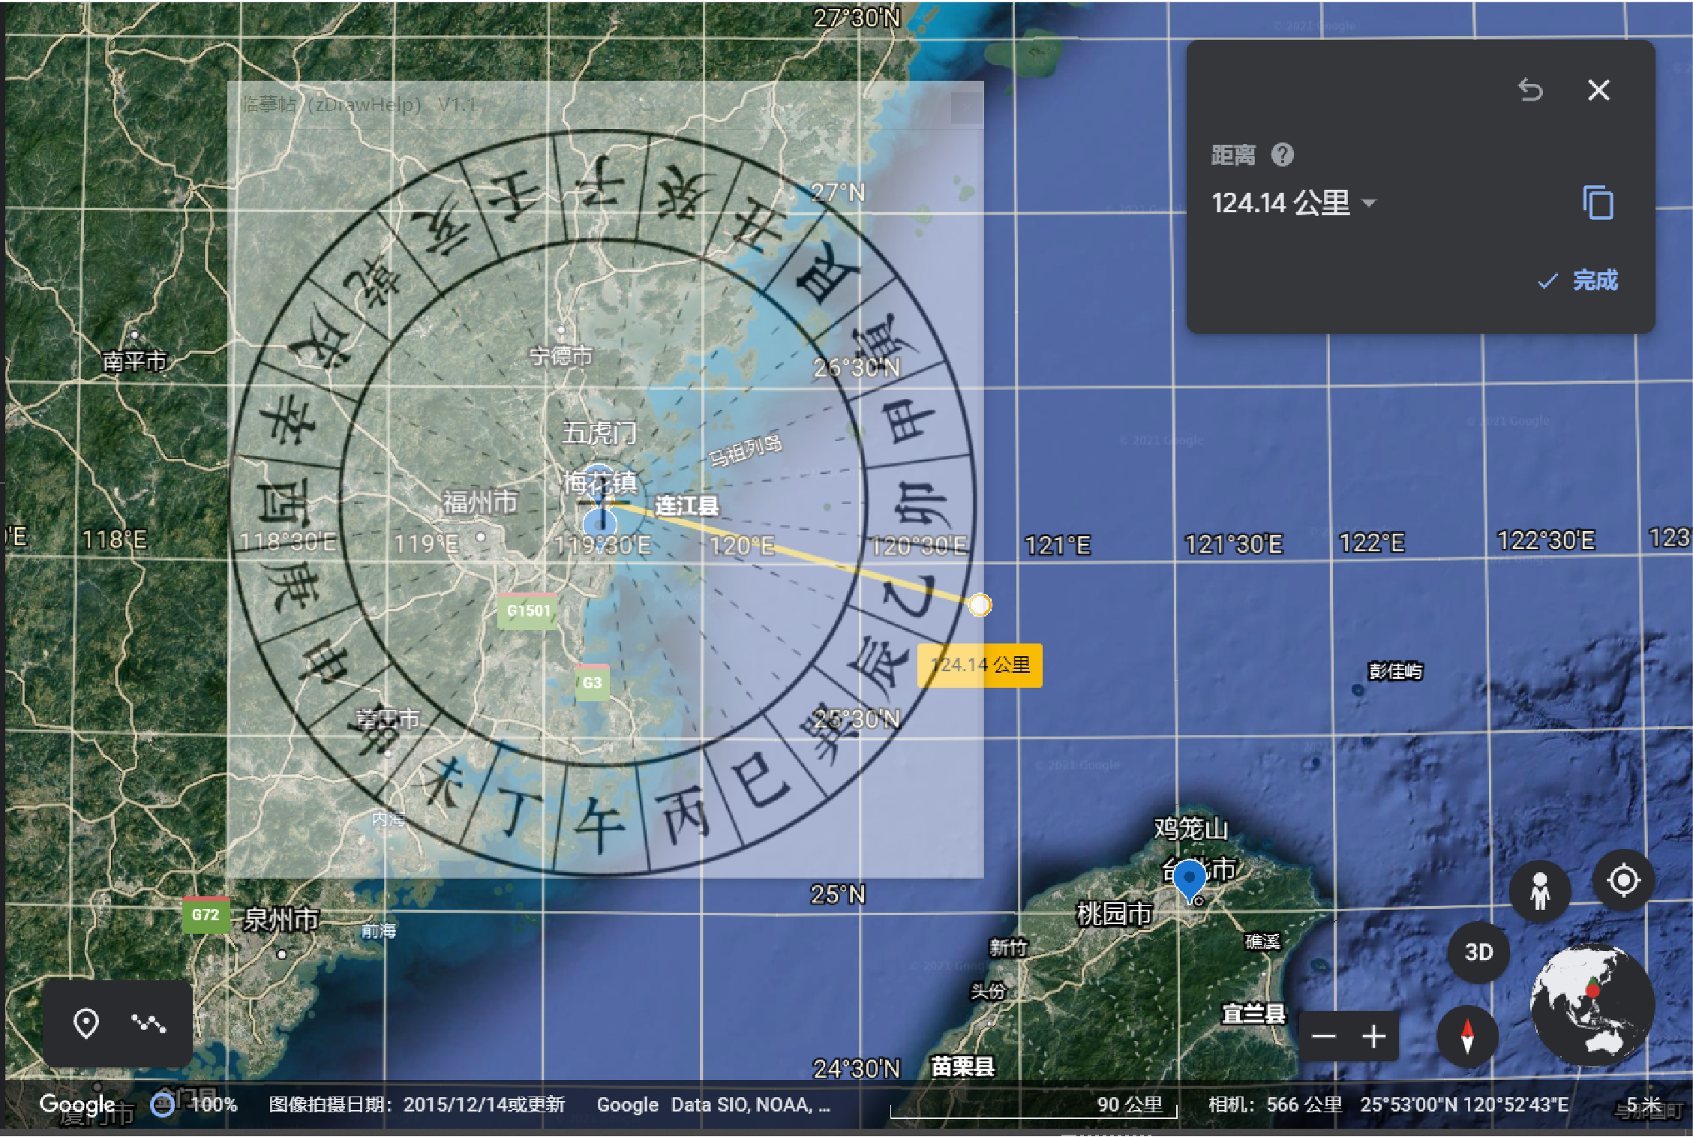Click the 福州市 city label

(x=480, y=502)
